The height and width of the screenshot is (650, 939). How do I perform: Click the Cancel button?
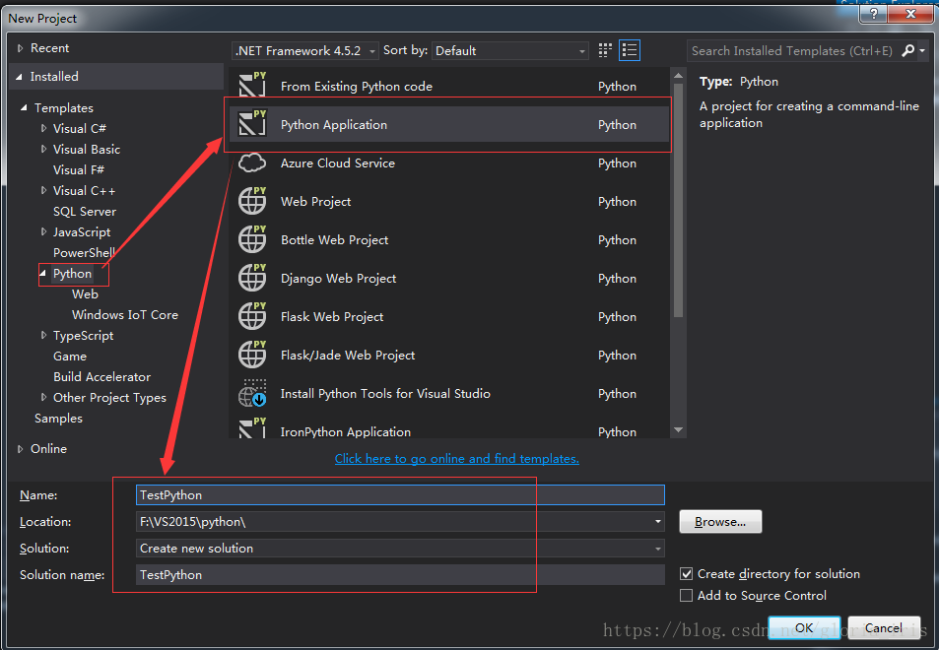tap(884, 627)
